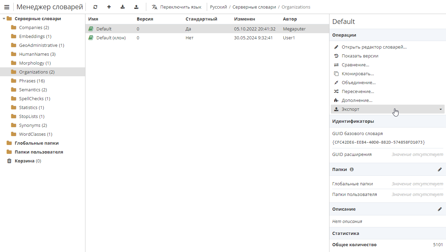
Task: Click the upload icon of Экспорт
Action: 336,109
